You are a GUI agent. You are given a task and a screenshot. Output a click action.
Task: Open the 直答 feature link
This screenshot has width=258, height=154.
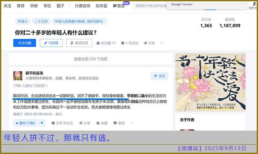click(x=119, y=6)
